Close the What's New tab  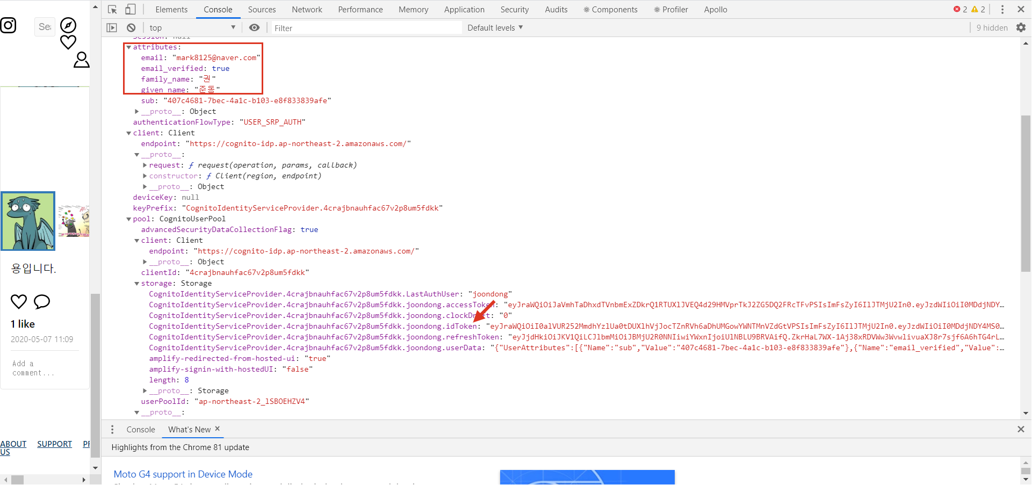(x=218, y=429)
